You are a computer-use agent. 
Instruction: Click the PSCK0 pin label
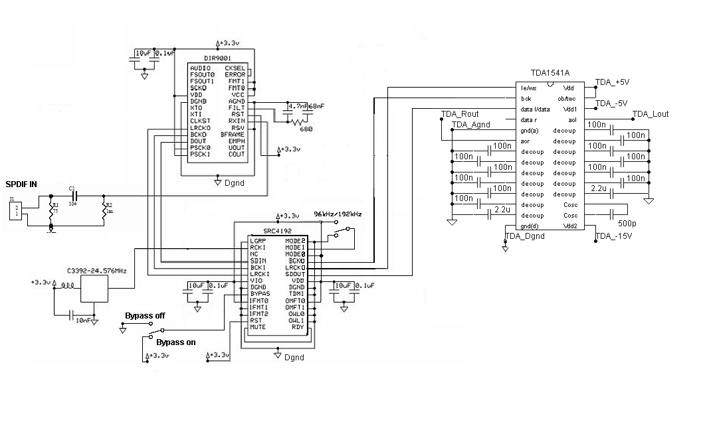pyautogui.click(x=200, y=147)
